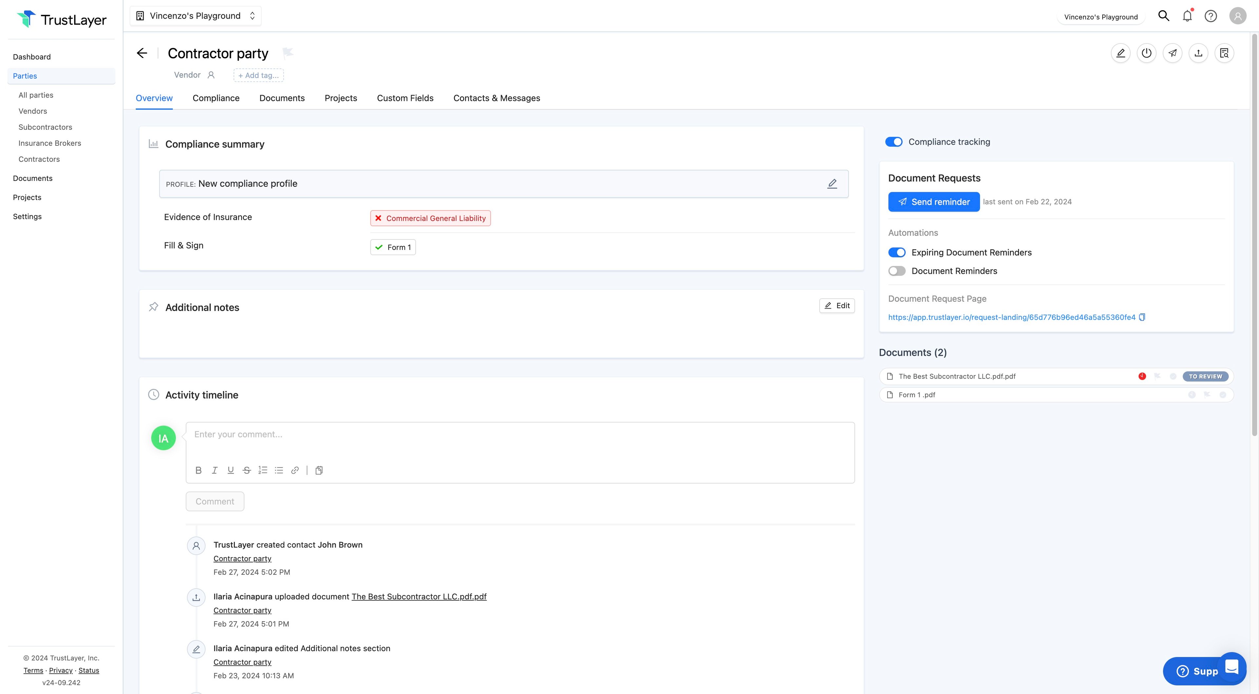
Task: Apply bold formatting in comment editor
Action: [198, 470]
